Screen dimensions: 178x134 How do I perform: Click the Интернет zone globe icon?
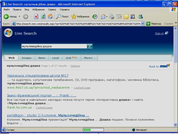133,130
